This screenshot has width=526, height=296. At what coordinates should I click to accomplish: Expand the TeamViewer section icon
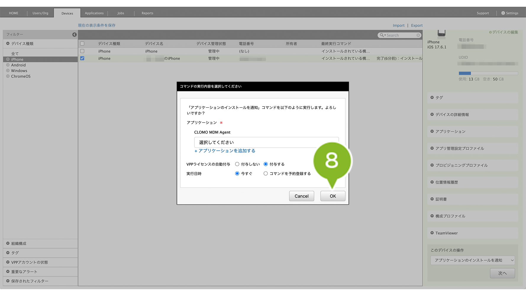432,233
